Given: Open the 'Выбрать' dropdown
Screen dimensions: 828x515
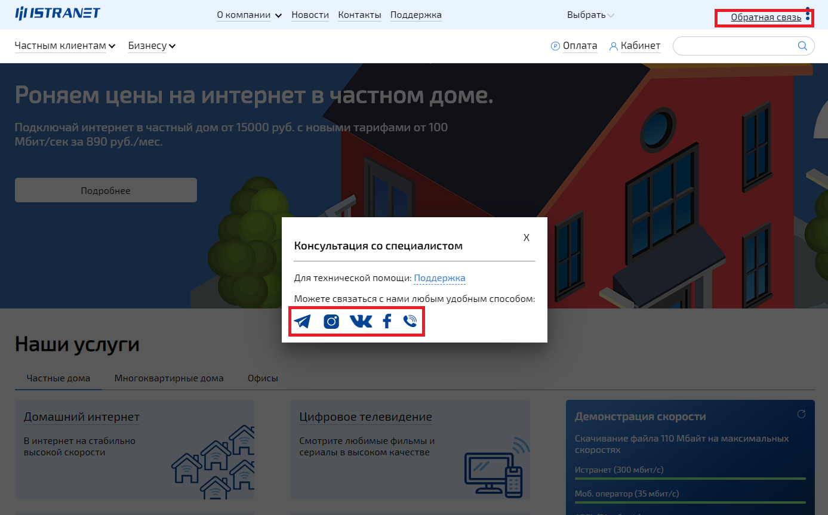Looking at the screenshot, I should pyautogui.click(x=590, y=15).
